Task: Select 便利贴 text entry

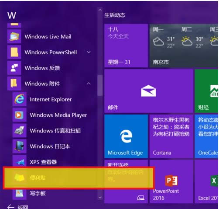Action: click(x=38, y=178)
